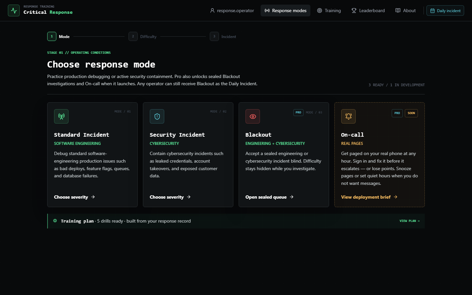Image resolution: width=472 pixels, height=295 pixels.
Task: Select step 3 Incident in the stepper
Action: point(223,36)
